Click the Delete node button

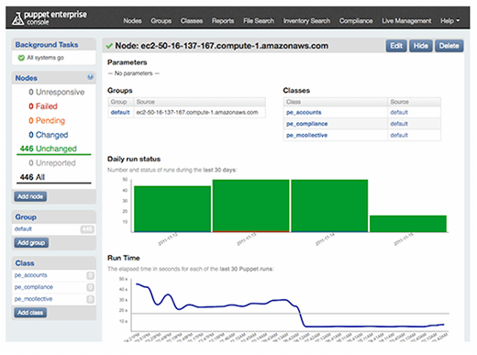(x=449, y=46)
